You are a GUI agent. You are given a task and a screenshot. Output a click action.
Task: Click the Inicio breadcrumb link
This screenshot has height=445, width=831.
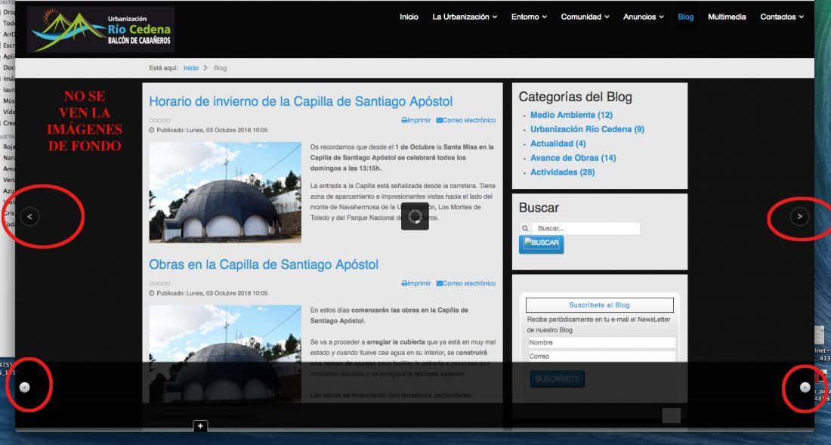(191, 68)
